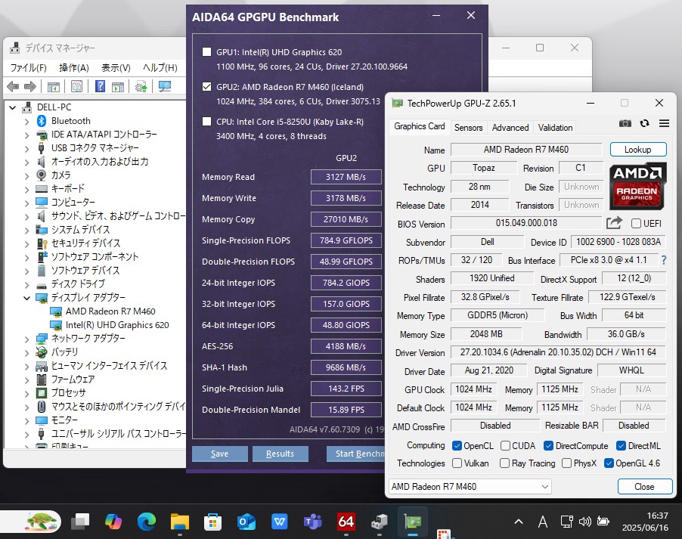This screenshot has width=682, height=539.
Task: Open the GPU-Z hamburger menu
Action: 664,123
